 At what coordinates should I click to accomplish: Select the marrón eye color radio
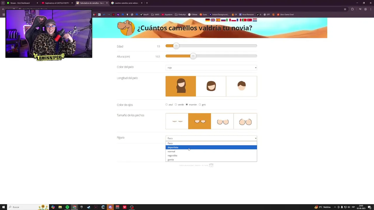tap(187, 104)
